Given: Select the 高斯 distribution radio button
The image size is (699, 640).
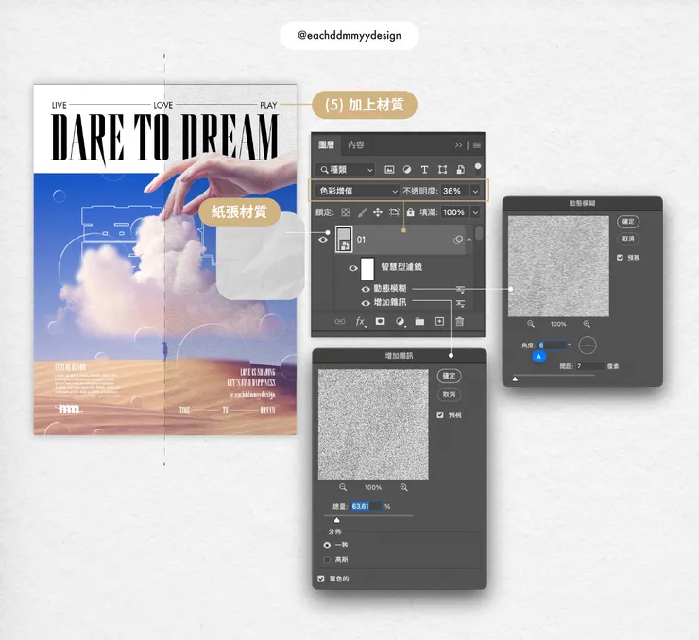Looking at the screenshot, I should coord(327,560).
